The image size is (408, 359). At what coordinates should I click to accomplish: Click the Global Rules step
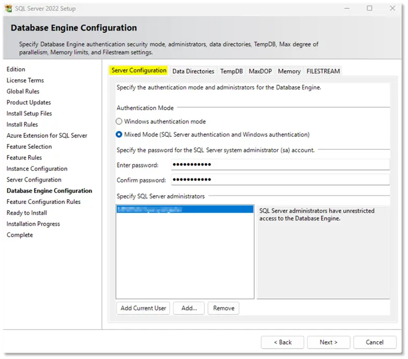pos(23,92)
